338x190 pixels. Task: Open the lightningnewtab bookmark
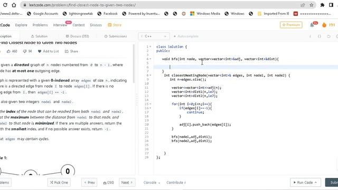[78, 14]
